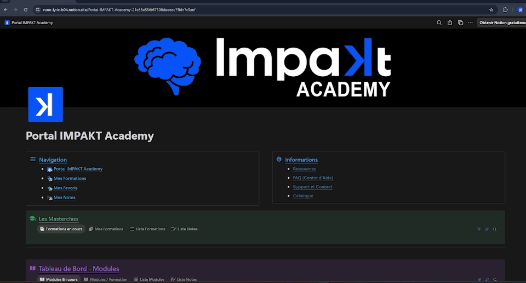Open Informations heading link
This screenshot has height=283, width=526.
301,160
